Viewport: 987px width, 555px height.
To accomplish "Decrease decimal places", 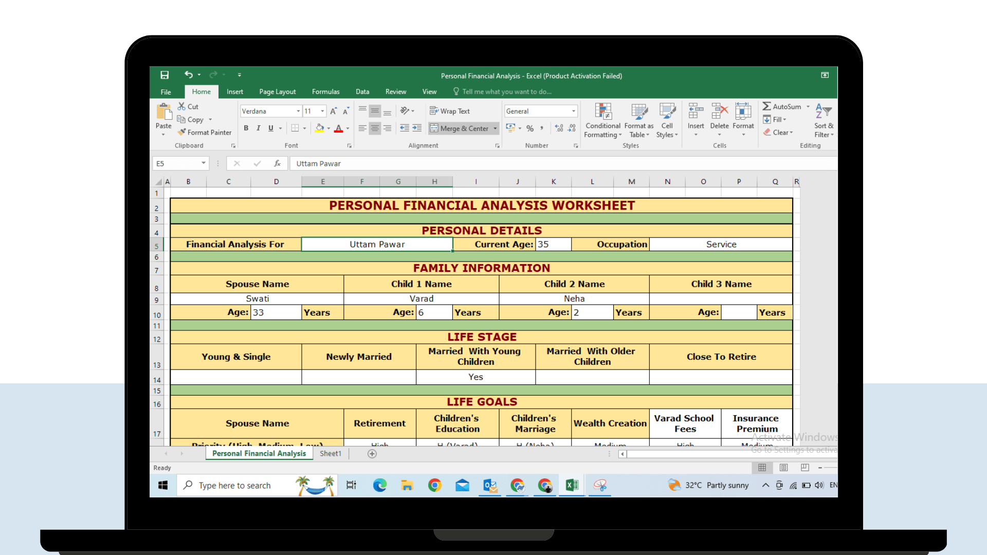I will pos(572,128).
